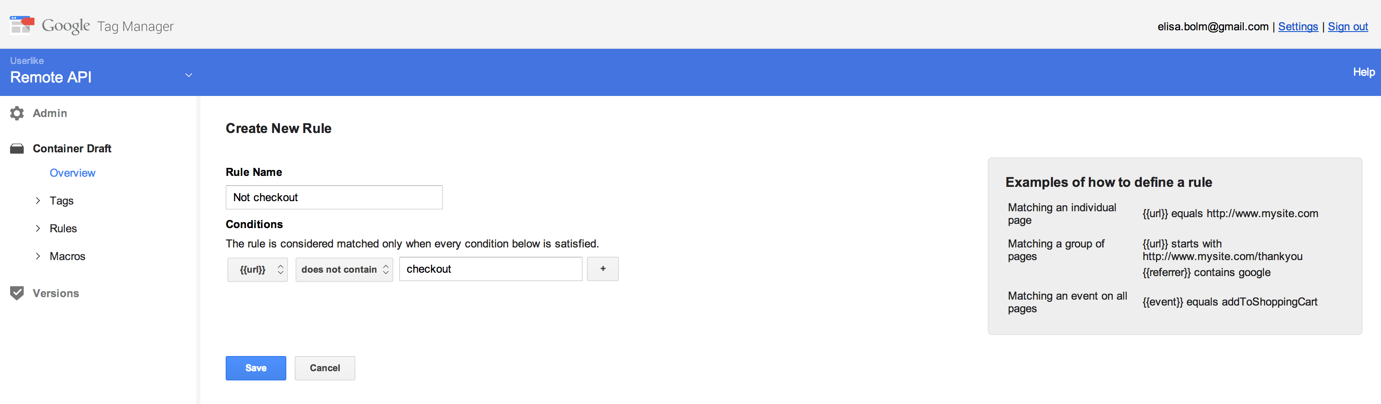The width and height of the screenshot is (1381, 404).
Task: Open the Settings link
Action: coord(1298,26)
